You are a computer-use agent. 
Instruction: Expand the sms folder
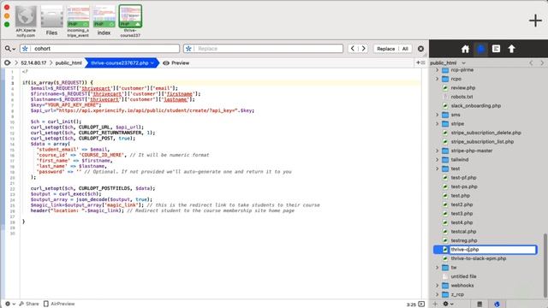pyautogui.click(x=437, y=115)
